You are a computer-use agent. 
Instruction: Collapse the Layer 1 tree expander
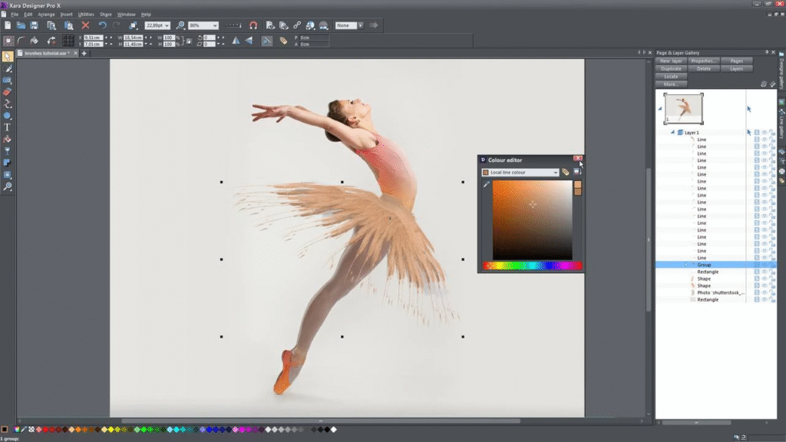(672, 133)
